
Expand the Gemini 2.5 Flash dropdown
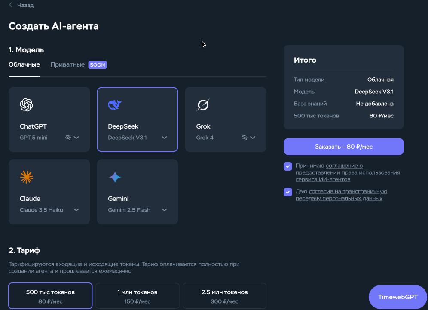pos(164,210)
